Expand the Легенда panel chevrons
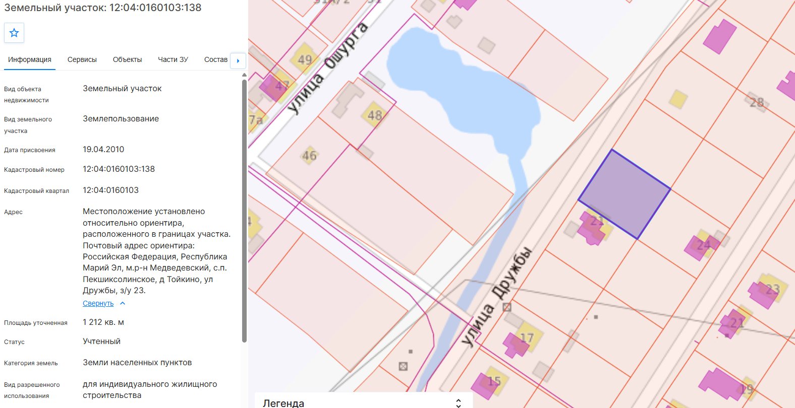Viewport: 795px width, 408px height. [458, 402]
